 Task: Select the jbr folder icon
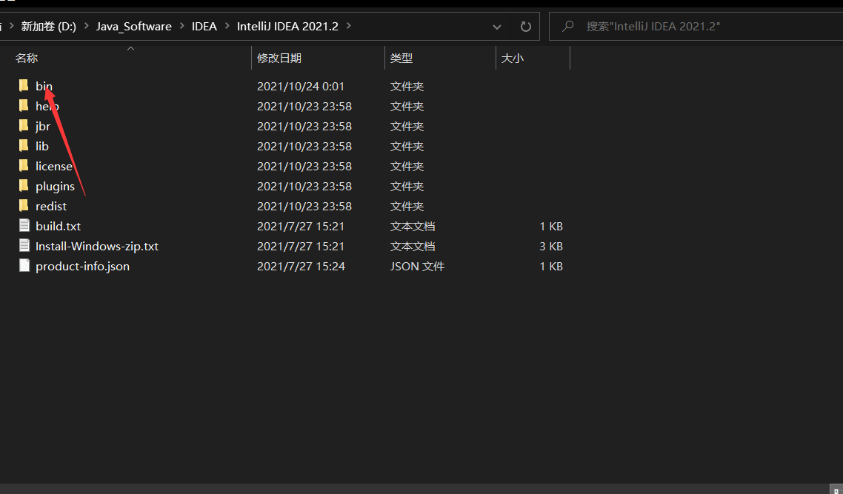[24, 126]
